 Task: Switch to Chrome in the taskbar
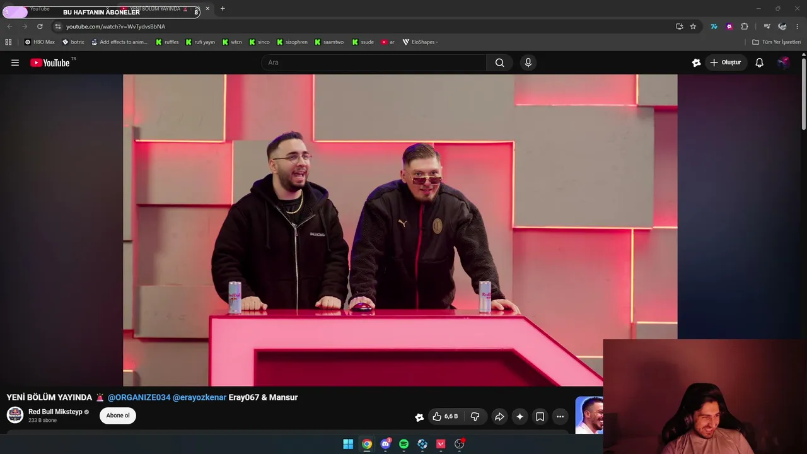[366, 444]
